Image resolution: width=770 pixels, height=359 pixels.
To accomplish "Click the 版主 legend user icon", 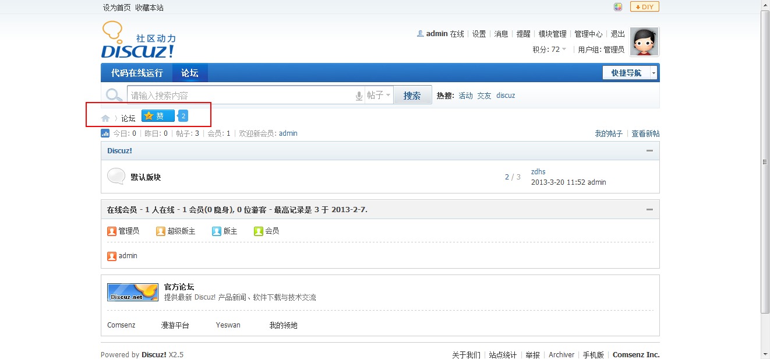I will click(x=217, y=231).
